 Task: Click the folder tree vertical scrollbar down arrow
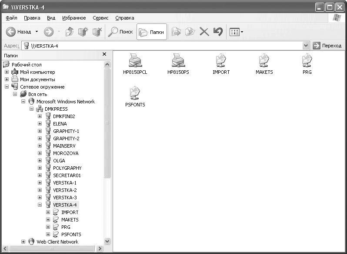[x=107, y=241]
